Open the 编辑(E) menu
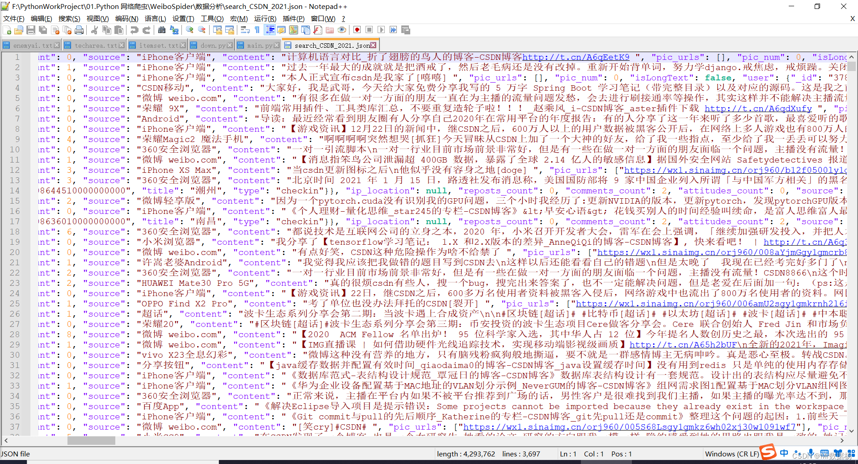 click(42, 18)
